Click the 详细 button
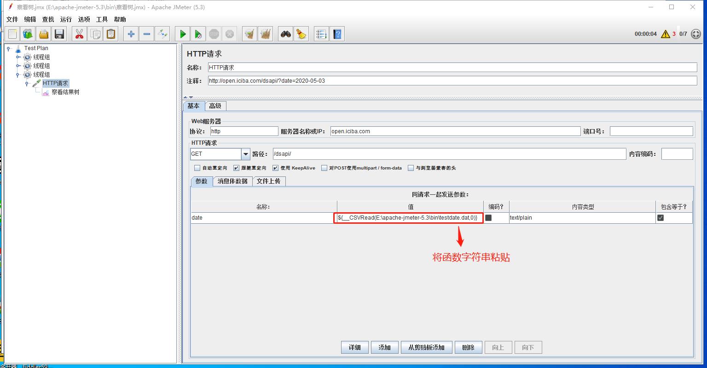Image resolution: width=707 pixels, height=368 pixels. (355, 347)
